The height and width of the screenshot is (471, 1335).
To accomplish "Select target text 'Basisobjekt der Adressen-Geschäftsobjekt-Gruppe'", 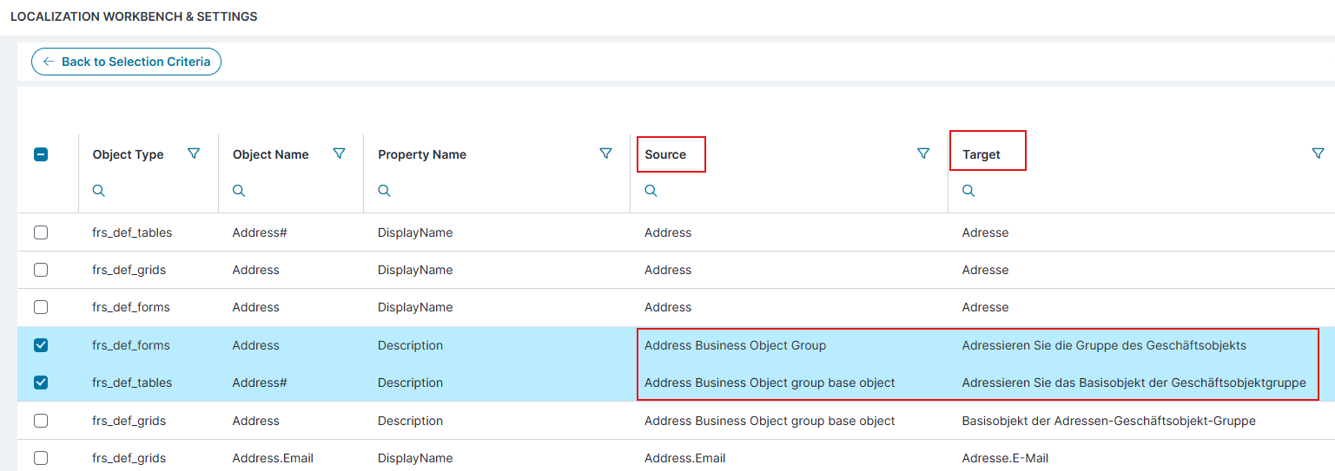I will point(1108,421).
